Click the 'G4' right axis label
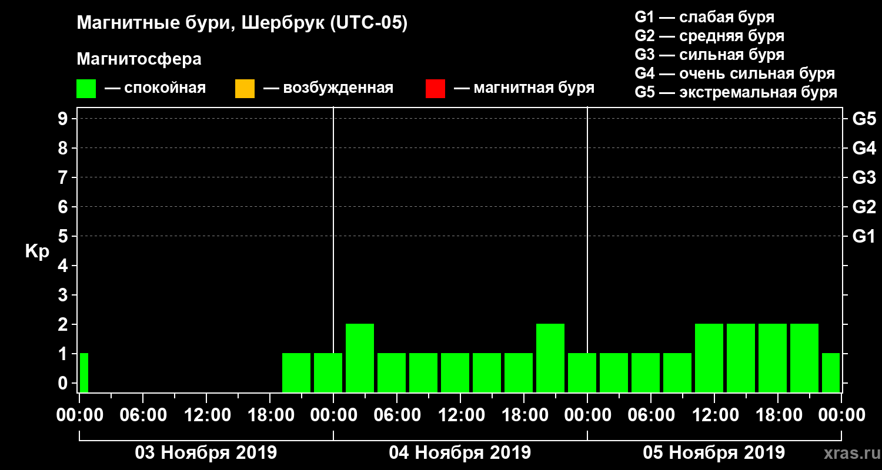Image resolution: width=882 pixels, height=470 pixels. coord(864,148)
